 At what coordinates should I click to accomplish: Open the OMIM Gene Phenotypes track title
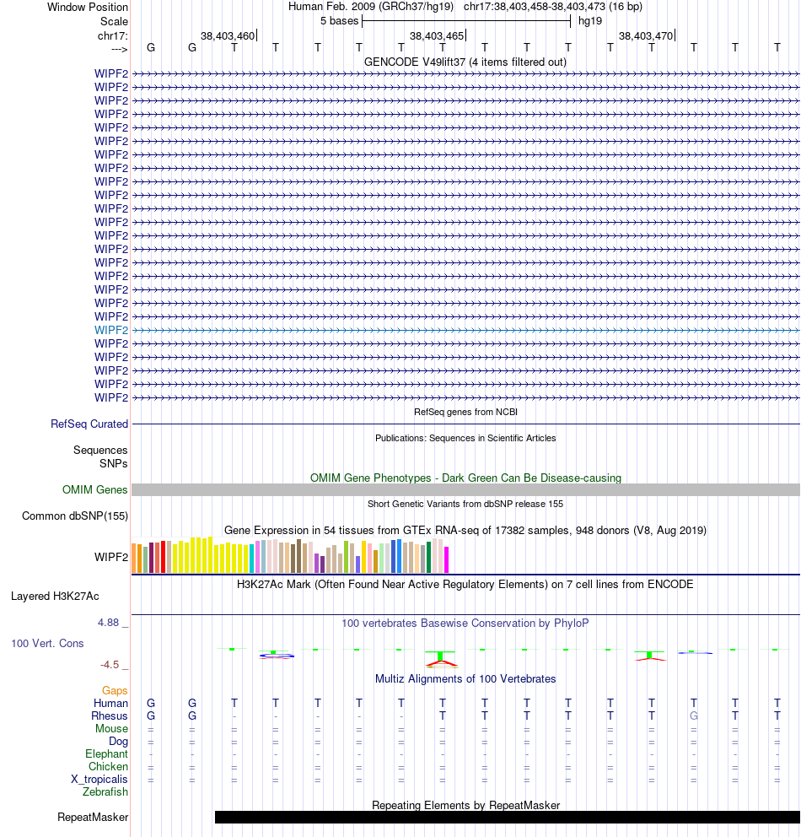point(465,478)
